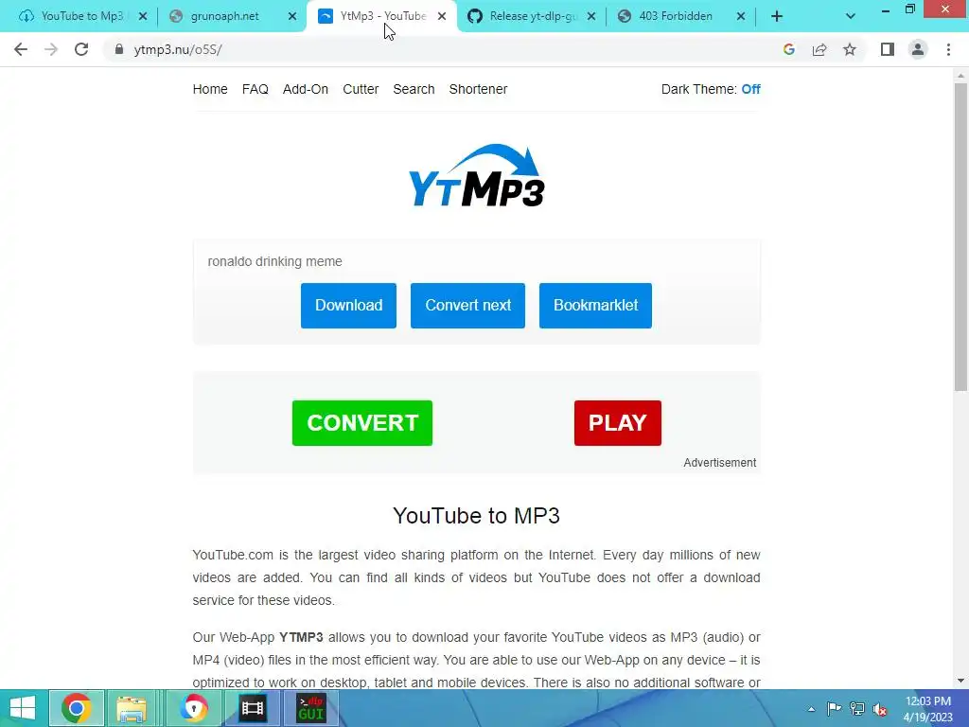Click the muted volume tray icon
Screen dimensions: 969x727
tap(880, 710)
